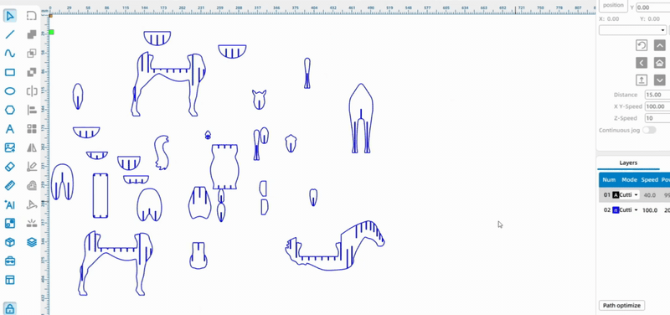
Task: Open the layout template icon
Action: click(10, 280)
